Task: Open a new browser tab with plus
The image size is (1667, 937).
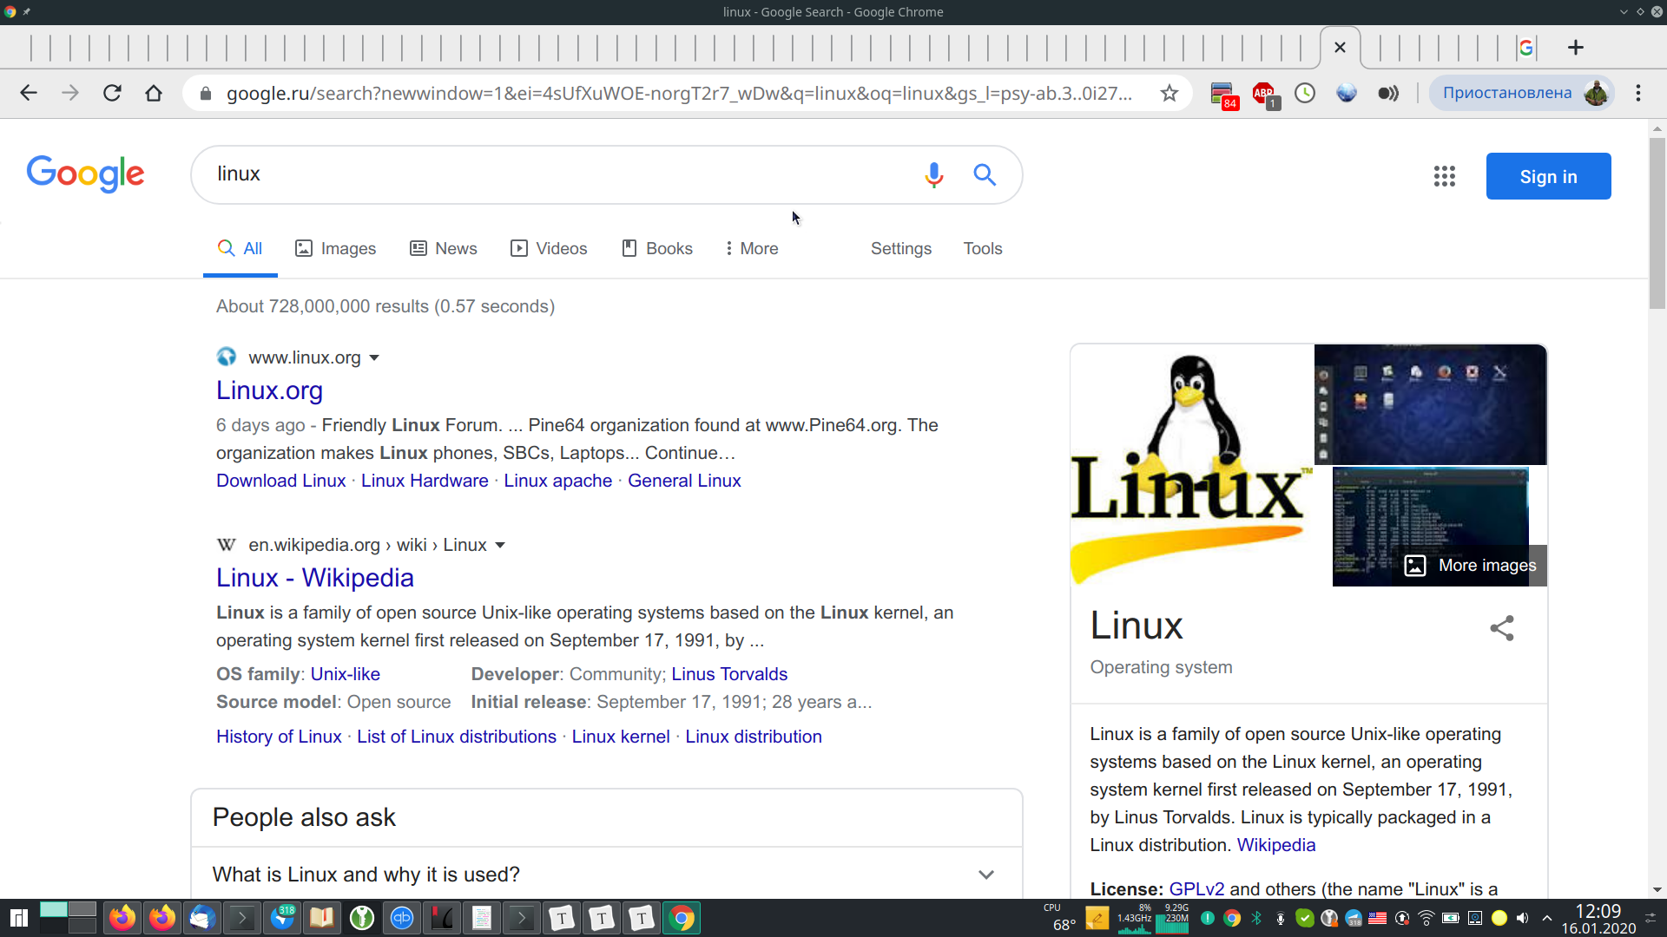Action: (1576, 47)
